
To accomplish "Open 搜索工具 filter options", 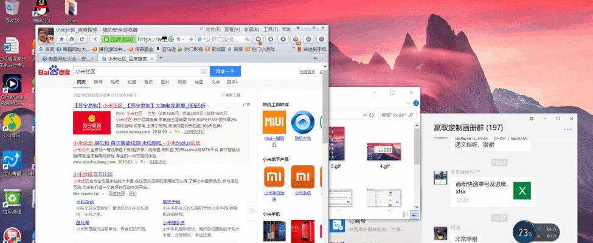I will 231,95.
